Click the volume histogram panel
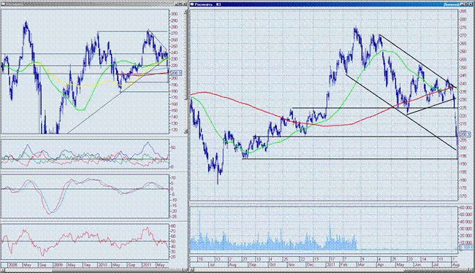The width and height of the screenshot is (475, 273). pyautogui.click(x=324, y=229)
